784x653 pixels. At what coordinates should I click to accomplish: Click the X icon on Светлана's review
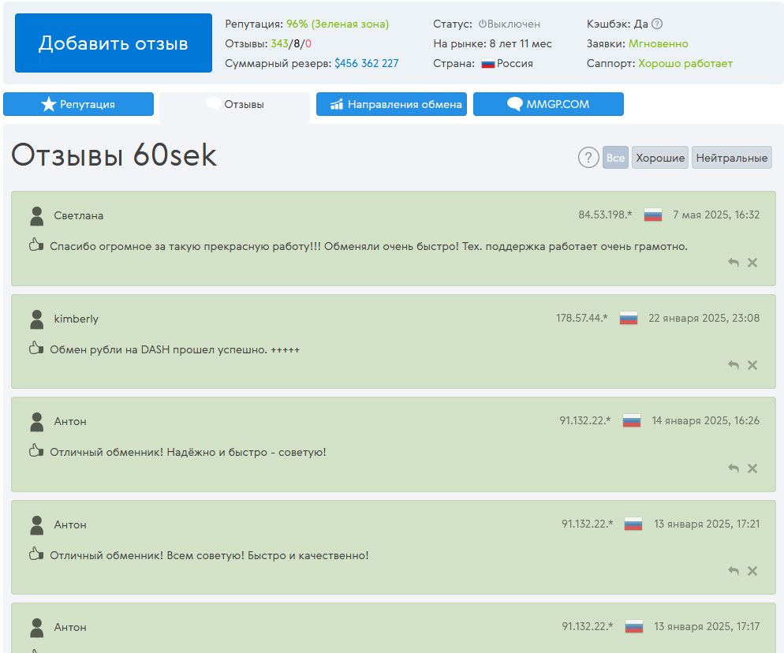click(x=752, y=263)
